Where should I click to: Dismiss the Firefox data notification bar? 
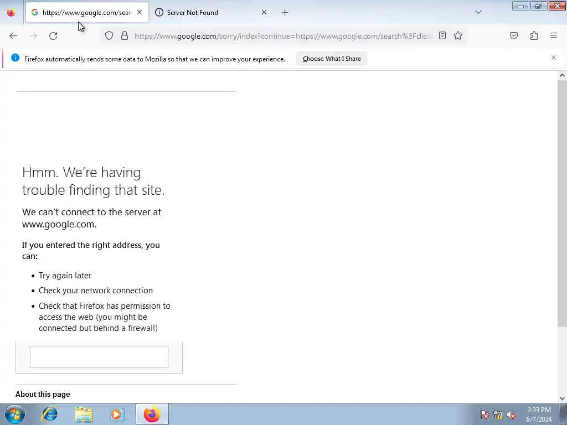tap(554, 58)
